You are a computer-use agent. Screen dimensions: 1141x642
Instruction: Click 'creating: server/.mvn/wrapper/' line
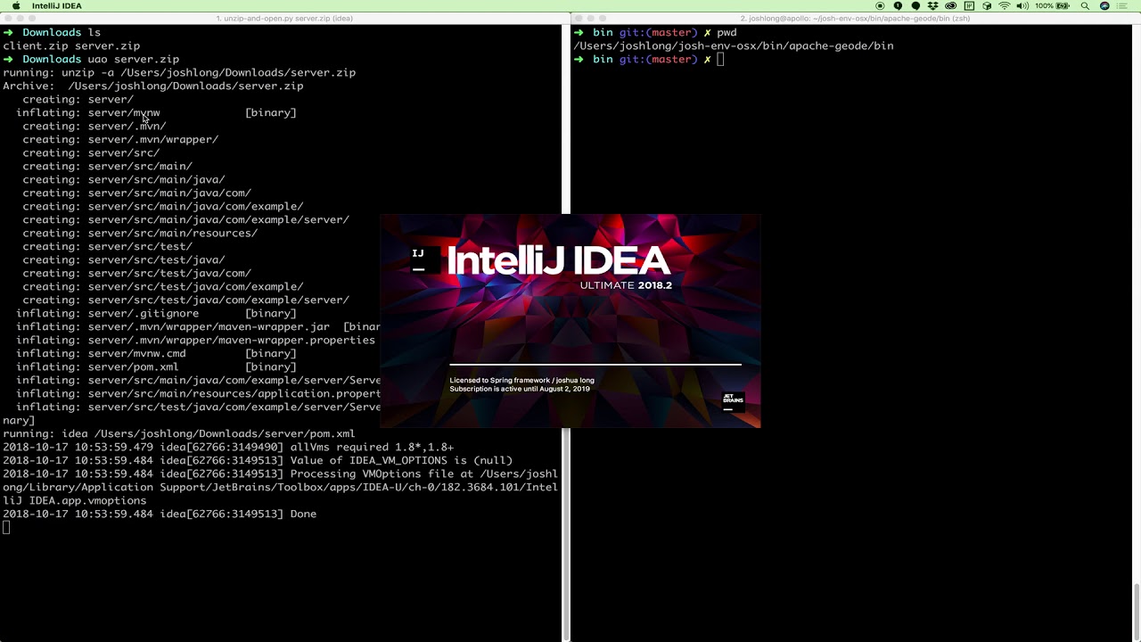click(x=120, y=140)
